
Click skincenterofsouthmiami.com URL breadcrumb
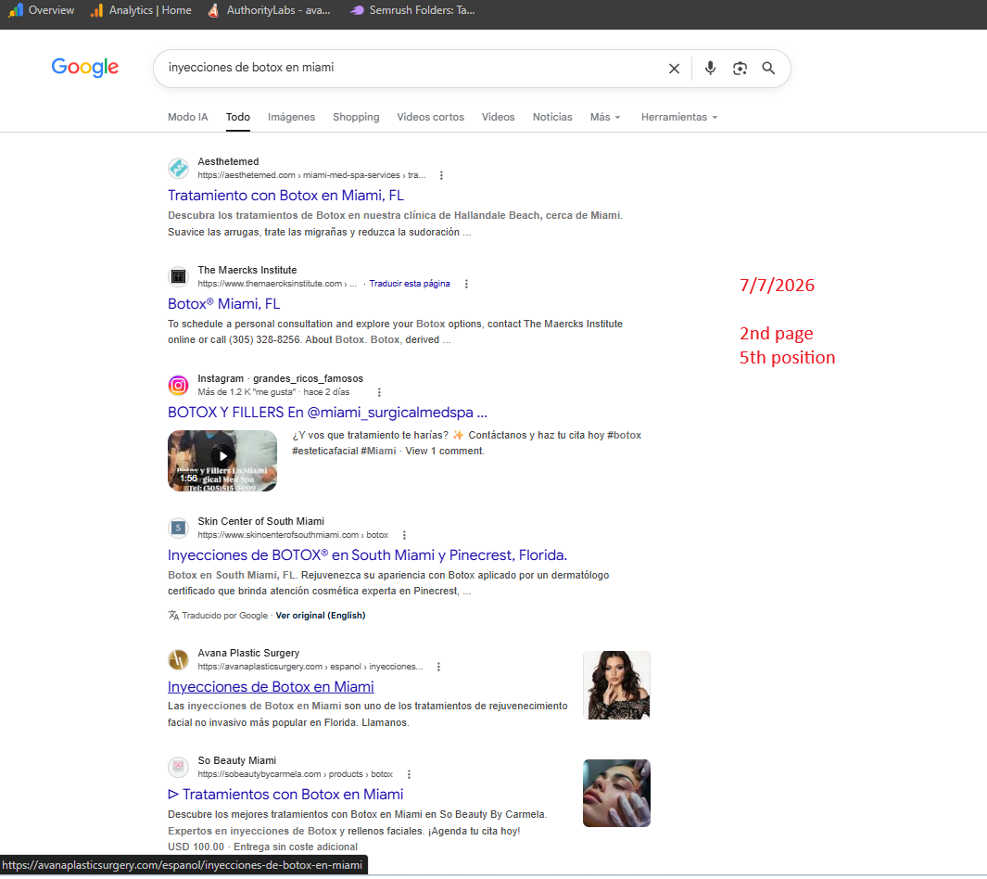pos(293,535)
